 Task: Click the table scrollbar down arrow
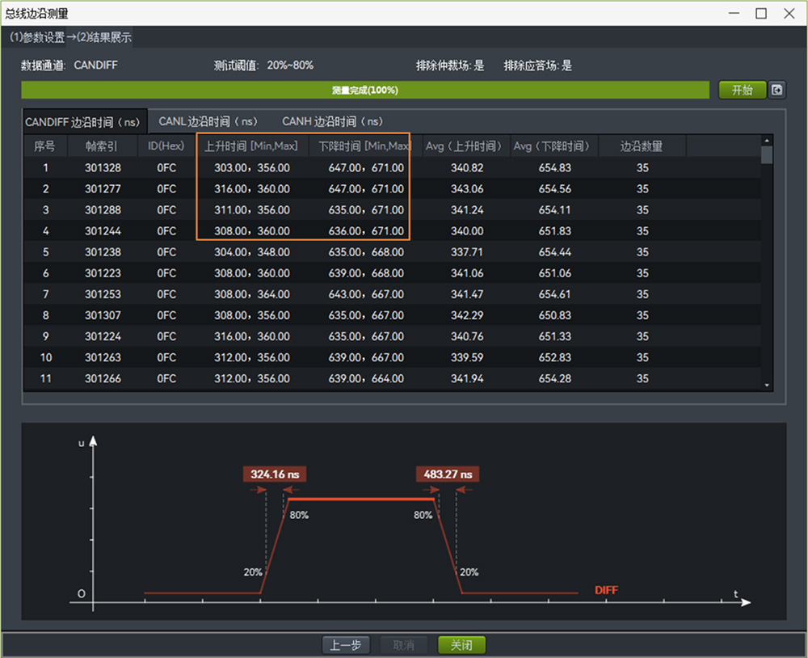point(767,386)
